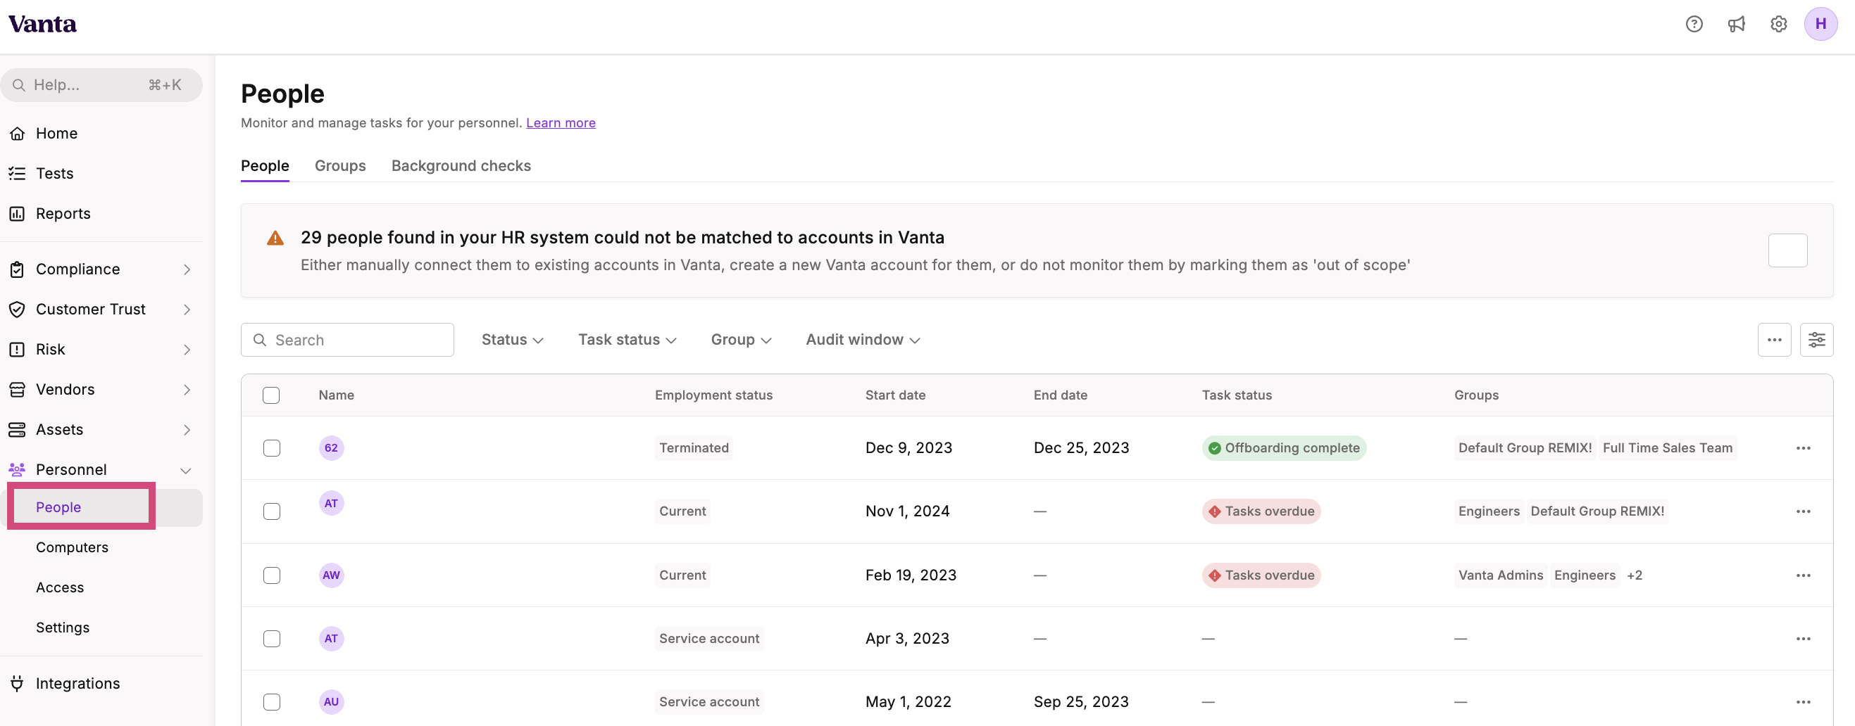Click the Offboarding complete status badge

(1284, 447)
